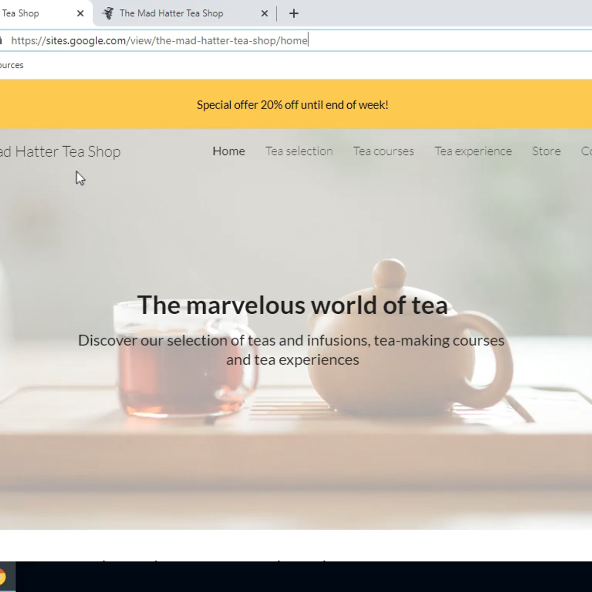Visit the Store page

(546, 151)
